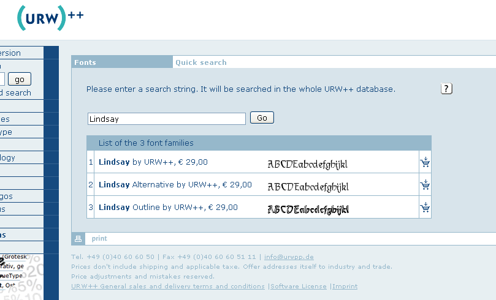This screenshot has width=496, height=300.
Task: Click row number 3 in font list
Action: [91, 207]
